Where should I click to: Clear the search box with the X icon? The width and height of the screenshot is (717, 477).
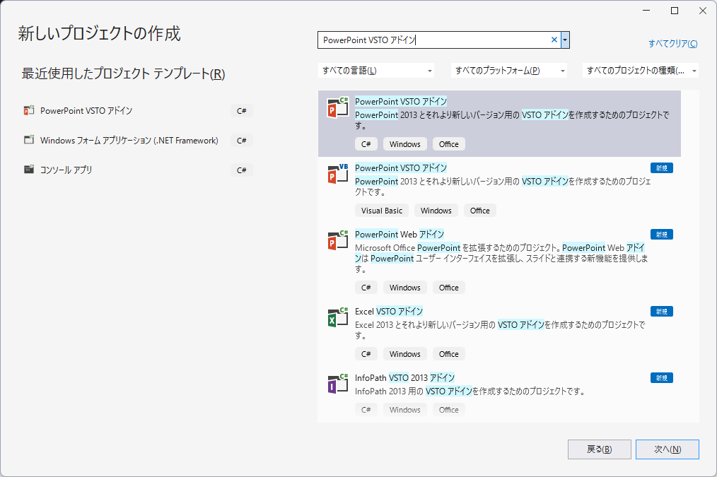coord(554,40)
